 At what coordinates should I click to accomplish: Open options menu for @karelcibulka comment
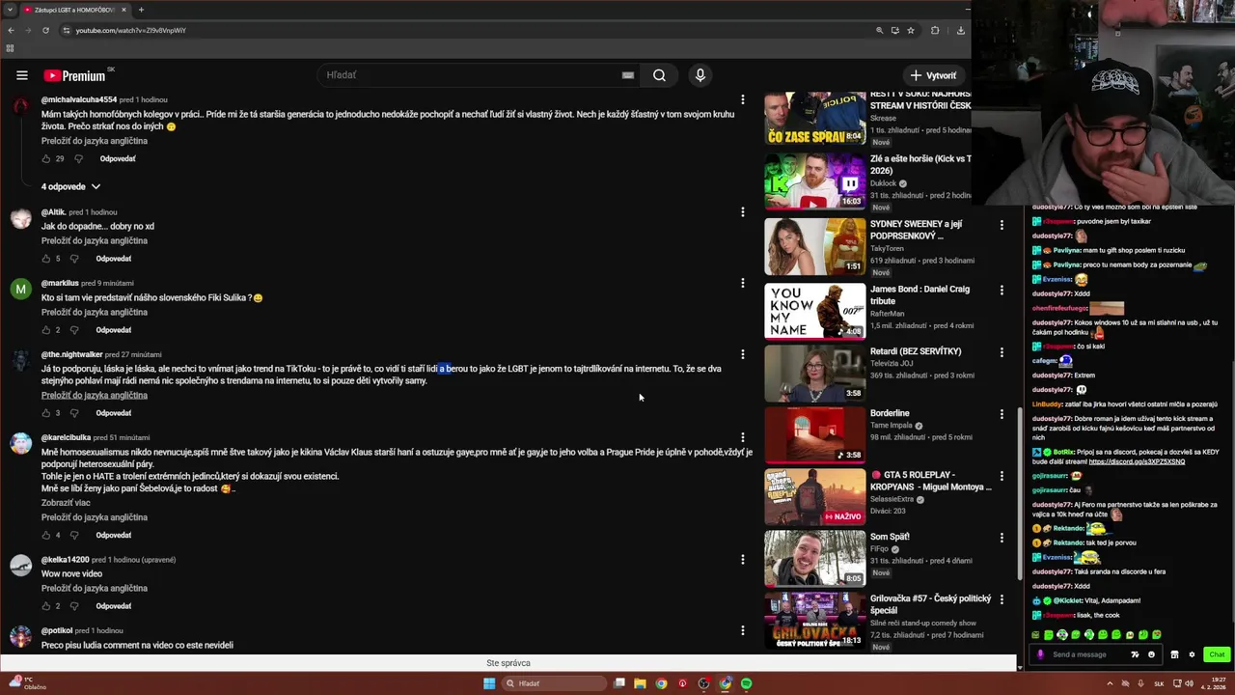(x=742, y=437)
